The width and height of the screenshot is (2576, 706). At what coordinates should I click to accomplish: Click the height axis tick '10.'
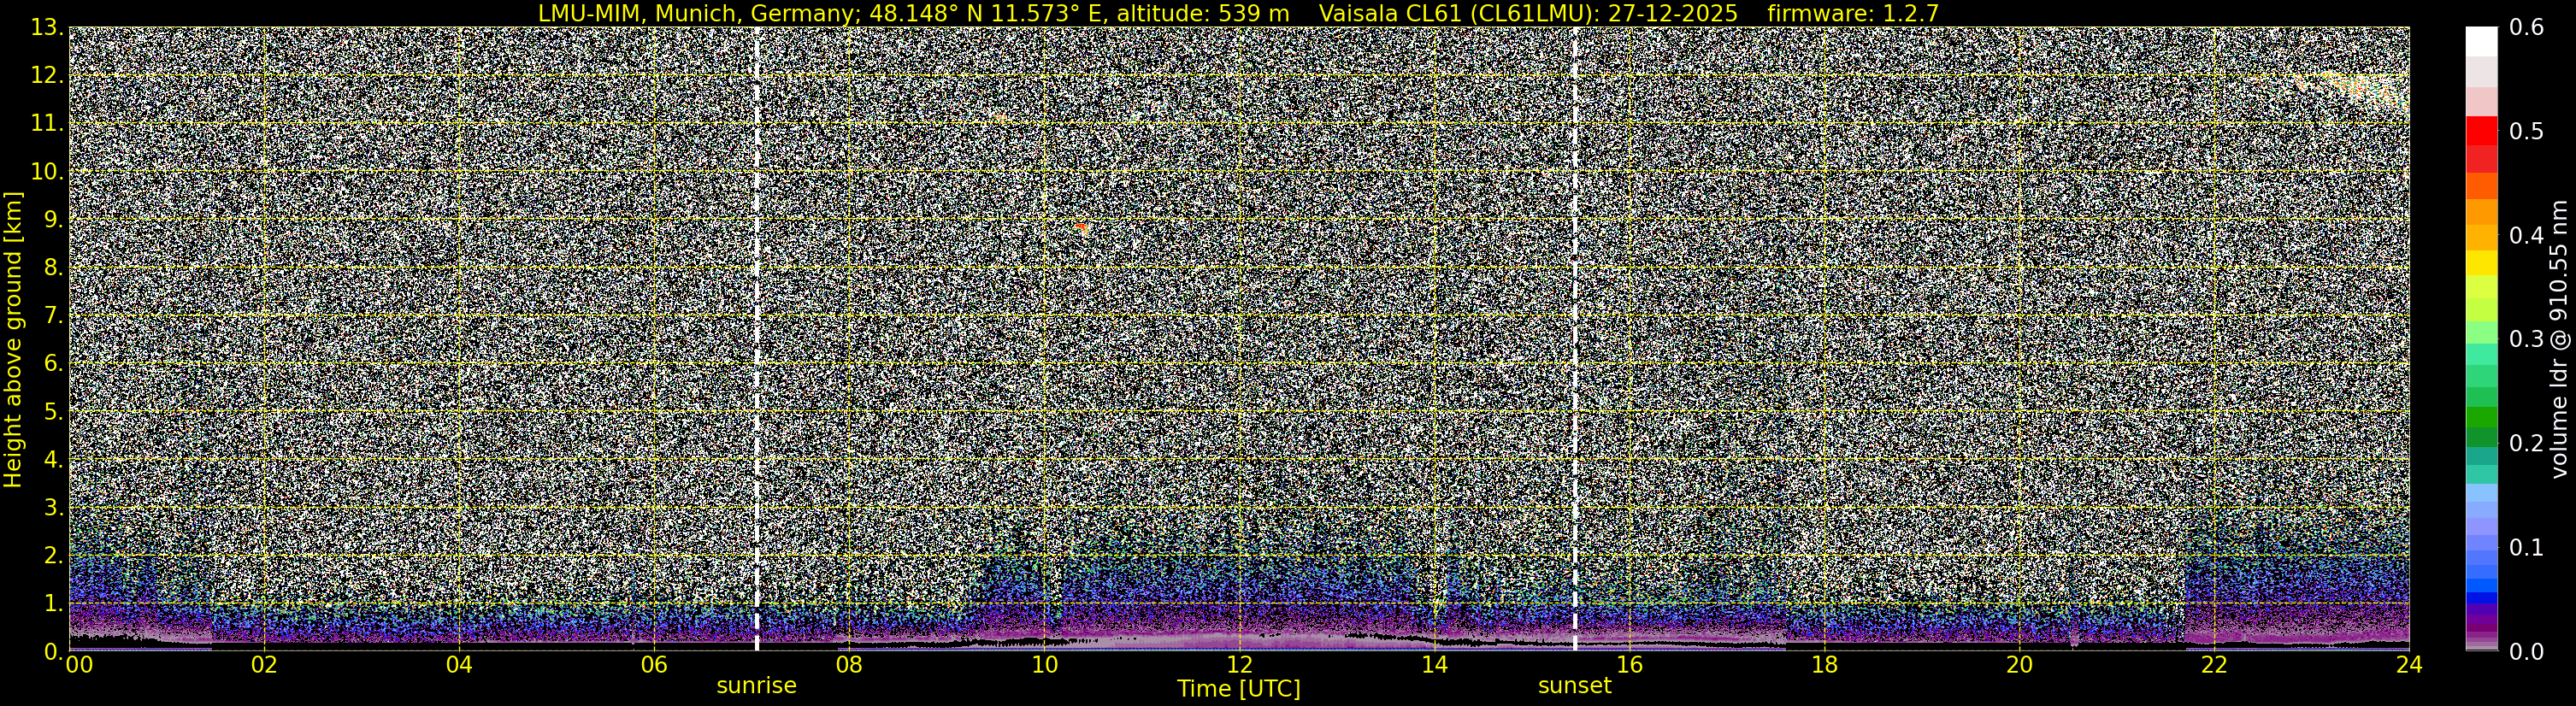click(47, 172)
